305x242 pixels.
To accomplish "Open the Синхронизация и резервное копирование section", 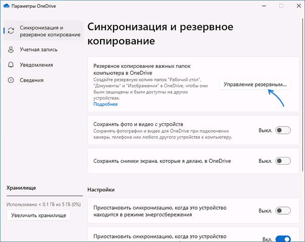I will 44,31.
